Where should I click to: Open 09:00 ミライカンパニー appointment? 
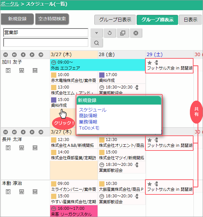(74, 186)
